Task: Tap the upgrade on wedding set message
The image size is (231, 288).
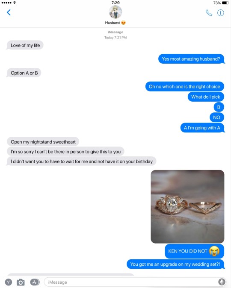Action: pos(175,264)
